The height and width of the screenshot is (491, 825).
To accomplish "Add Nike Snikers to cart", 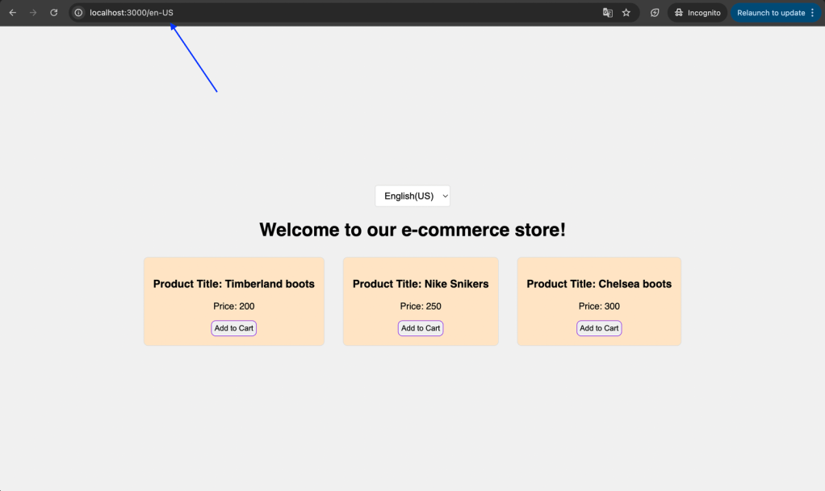I will pos(421,328).
